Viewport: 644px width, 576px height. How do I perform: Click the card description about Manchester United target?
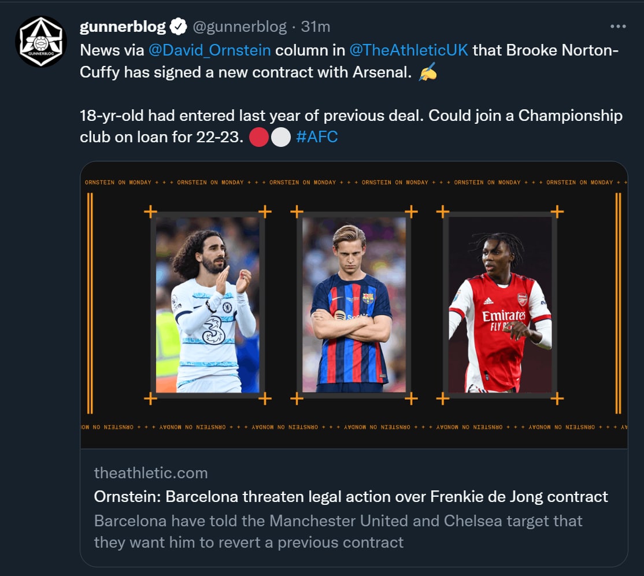coord(338,531)
